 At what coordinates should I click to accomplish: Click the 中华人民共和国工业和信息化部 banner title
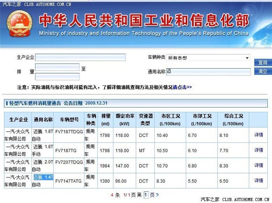[x=144, y=21]
